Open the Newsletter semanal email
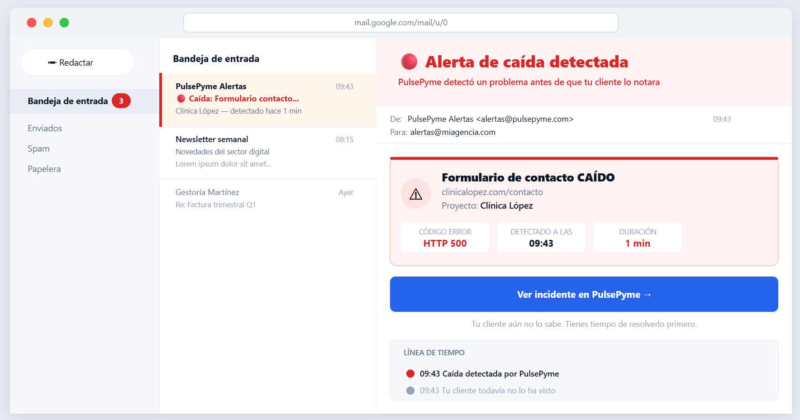The height and width of the screenshot is (420, 800). coord(268,153)
